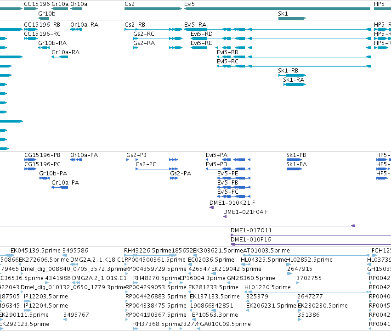391x331 pixels.
Task: Click the DME1-017O11 clone line
Action: click(311, 236)
